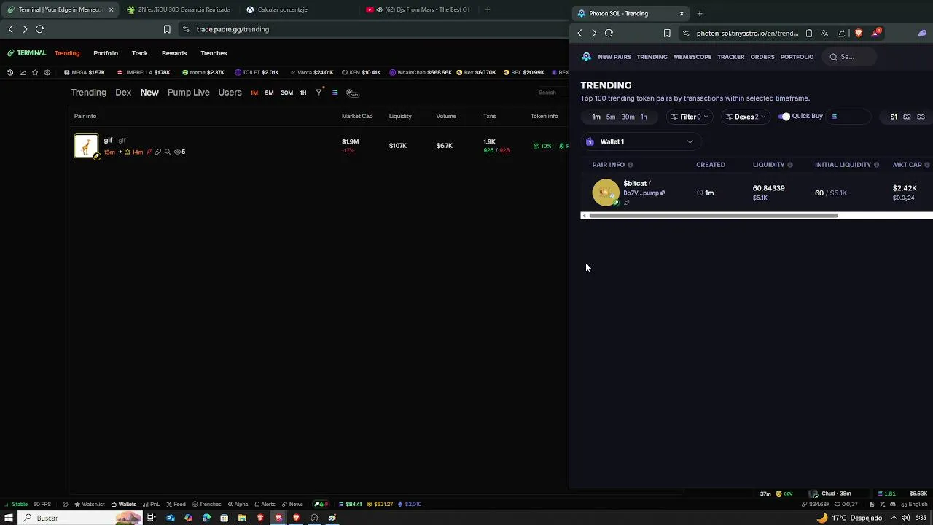Click chart-line icon in Padre ticker bar
This screenshot has width=933, height=525.
23,72
